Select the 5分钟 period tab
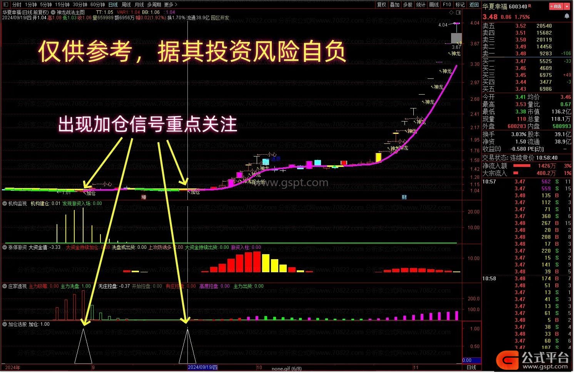 click(x=46, y=5)
